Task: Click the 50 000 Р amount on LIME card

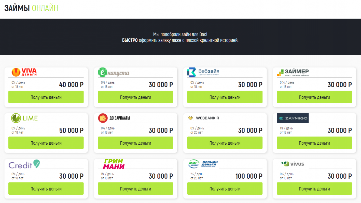Action: point(71,130)
